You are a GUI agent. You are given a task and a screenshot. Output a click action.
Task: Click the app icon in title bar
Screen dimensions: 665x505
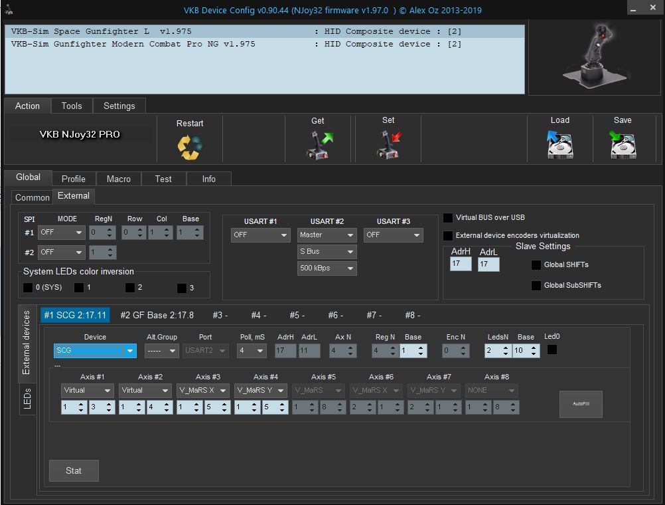point(9,10)
